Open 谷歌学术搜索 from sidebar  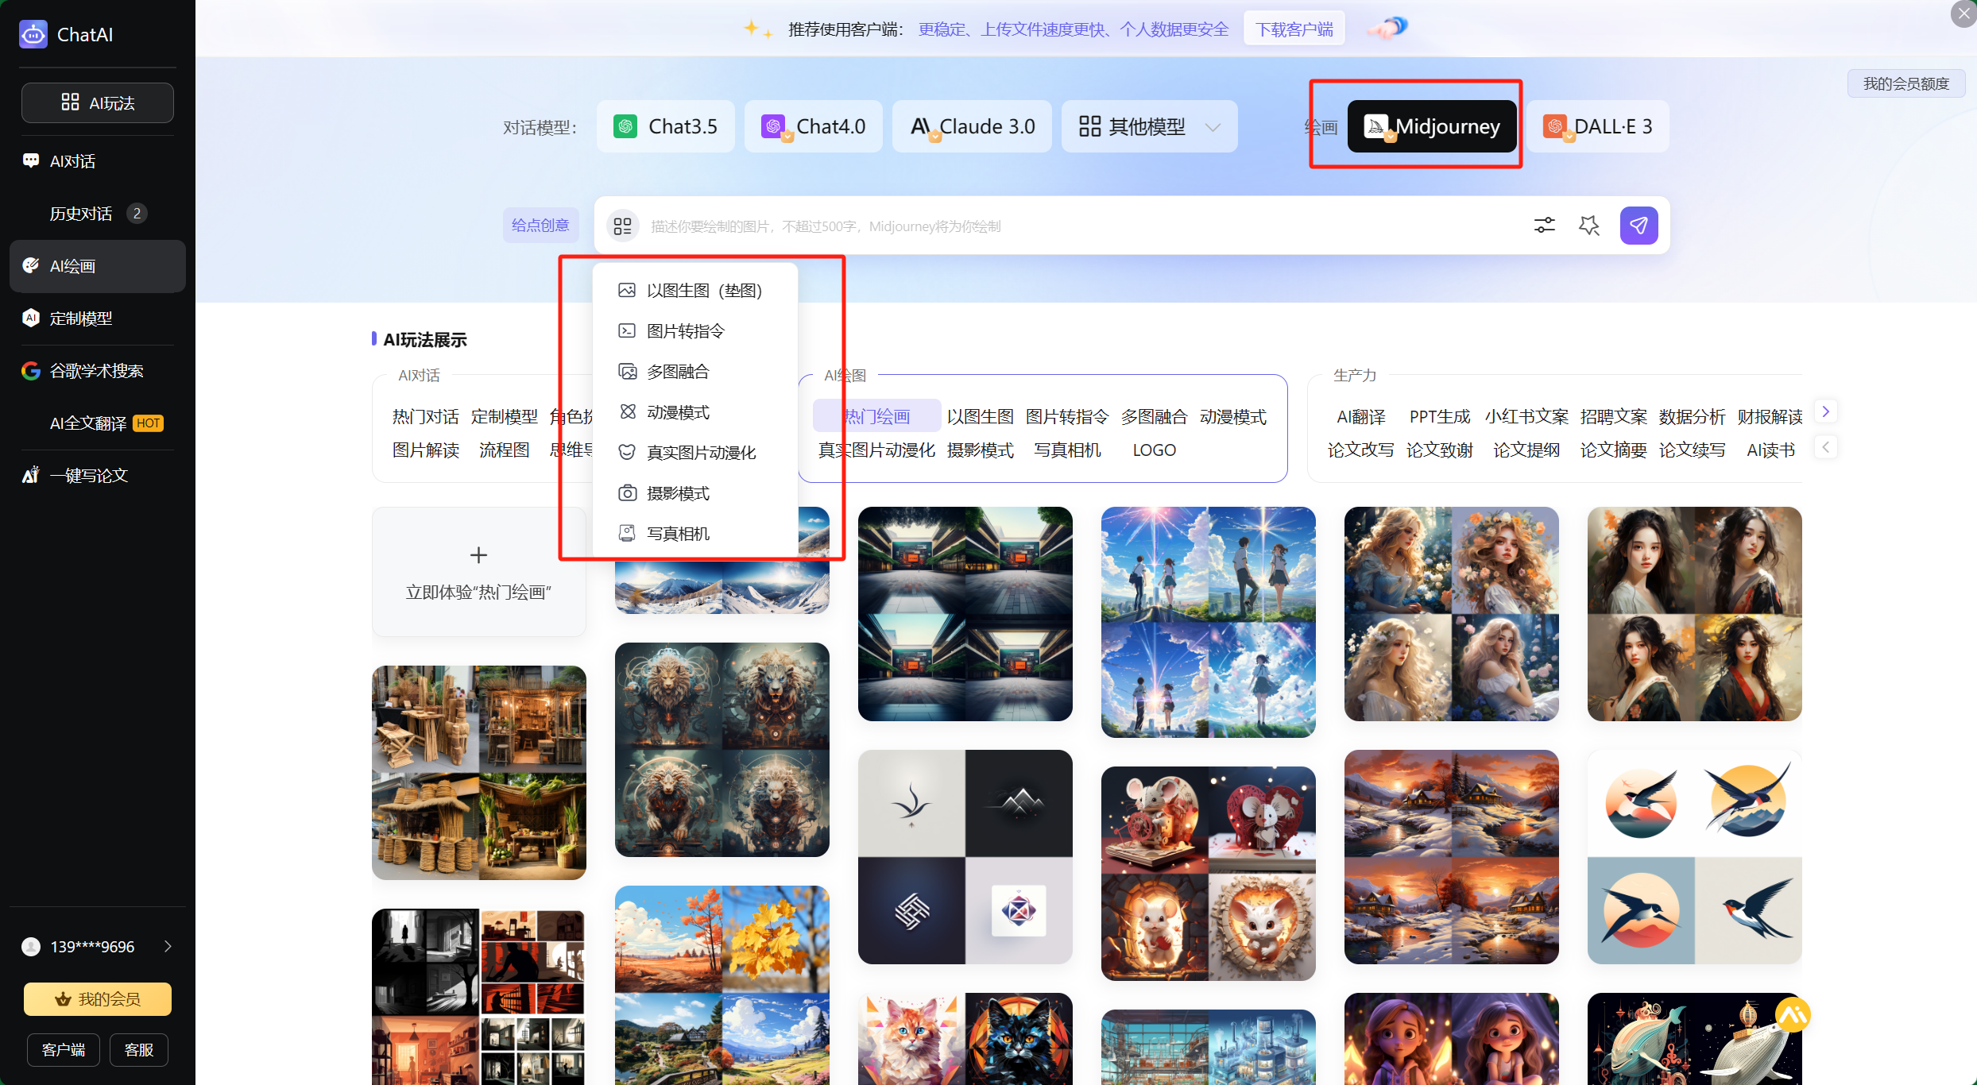[97, 371]
